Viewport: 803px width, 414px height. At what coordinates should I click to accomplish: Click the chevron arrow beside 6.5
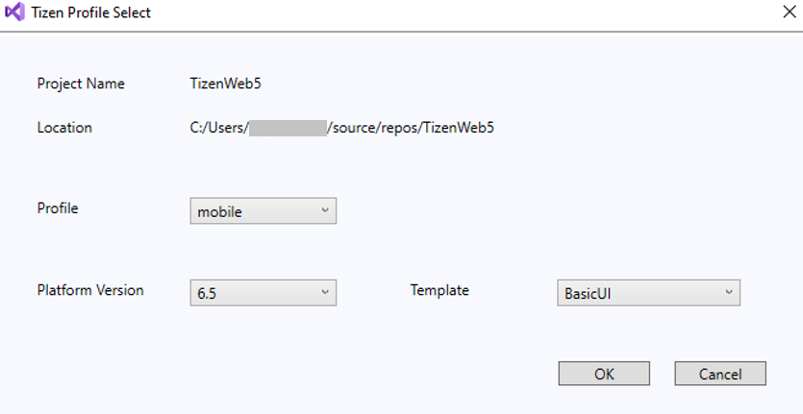point(325,292)
